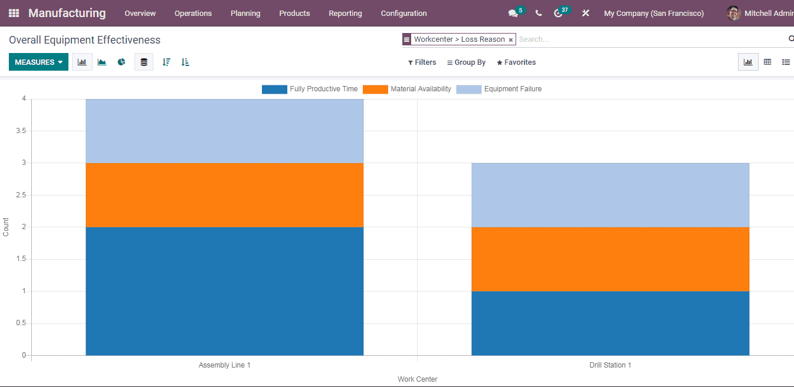This screenshot has width=794, height=387.
Task: Expand the Group By menu
Action: click(466, 62)
